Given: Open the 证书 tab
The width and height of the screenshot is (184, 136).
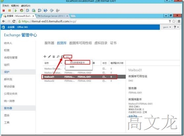Looking at the screenshot, I should tap(113, 43).
